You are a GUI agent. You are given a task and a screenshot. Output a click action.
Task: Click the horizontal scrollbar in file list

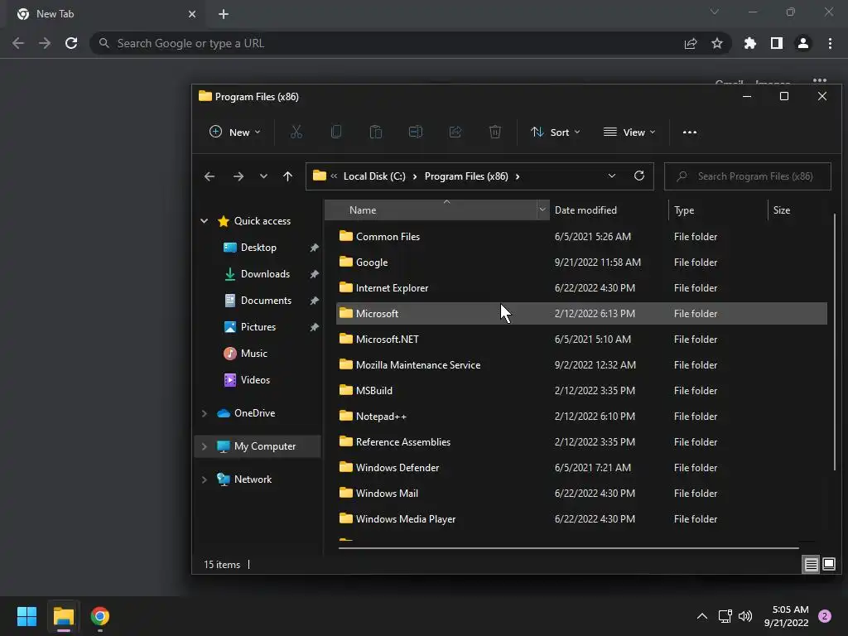[568, 548]
